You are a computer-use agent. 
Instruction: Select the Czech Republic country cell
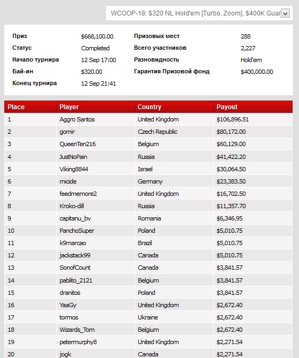pyautogui.click(x=158, y=132)
